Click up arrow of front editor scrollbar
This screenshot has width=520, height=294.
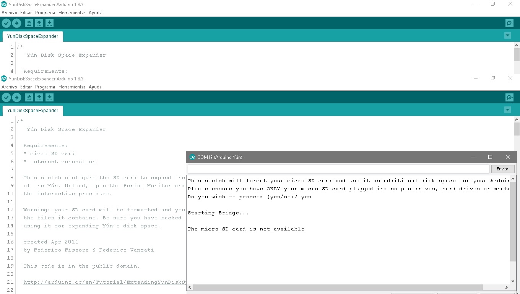[517, 119]
